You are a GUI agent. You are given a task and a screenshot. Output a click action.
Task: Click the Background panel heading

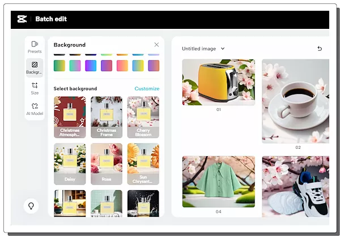(x=70, y=45)
